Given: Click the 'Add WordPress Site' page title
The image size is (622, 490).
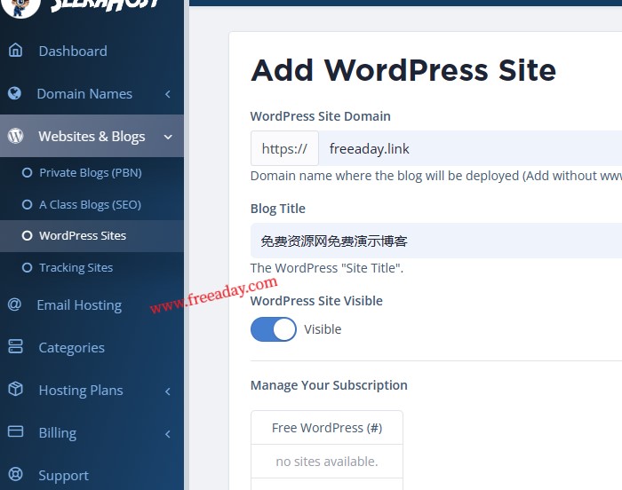Looking at the screenshot, I should pos(403,70).
